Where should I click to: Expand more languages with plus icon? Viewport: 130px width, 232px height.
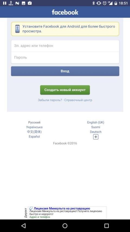tap(96, 137)
